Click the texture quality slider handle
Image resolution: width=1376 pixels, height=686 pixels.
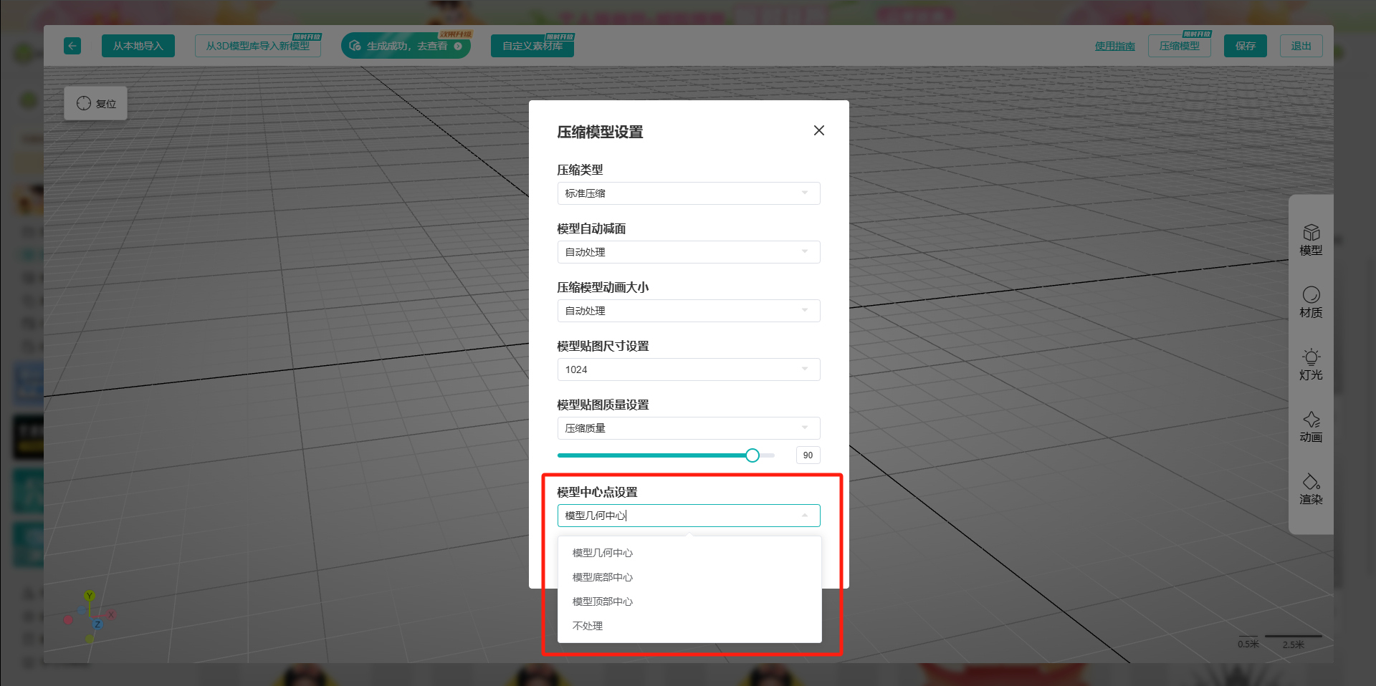tap(752, 455)
